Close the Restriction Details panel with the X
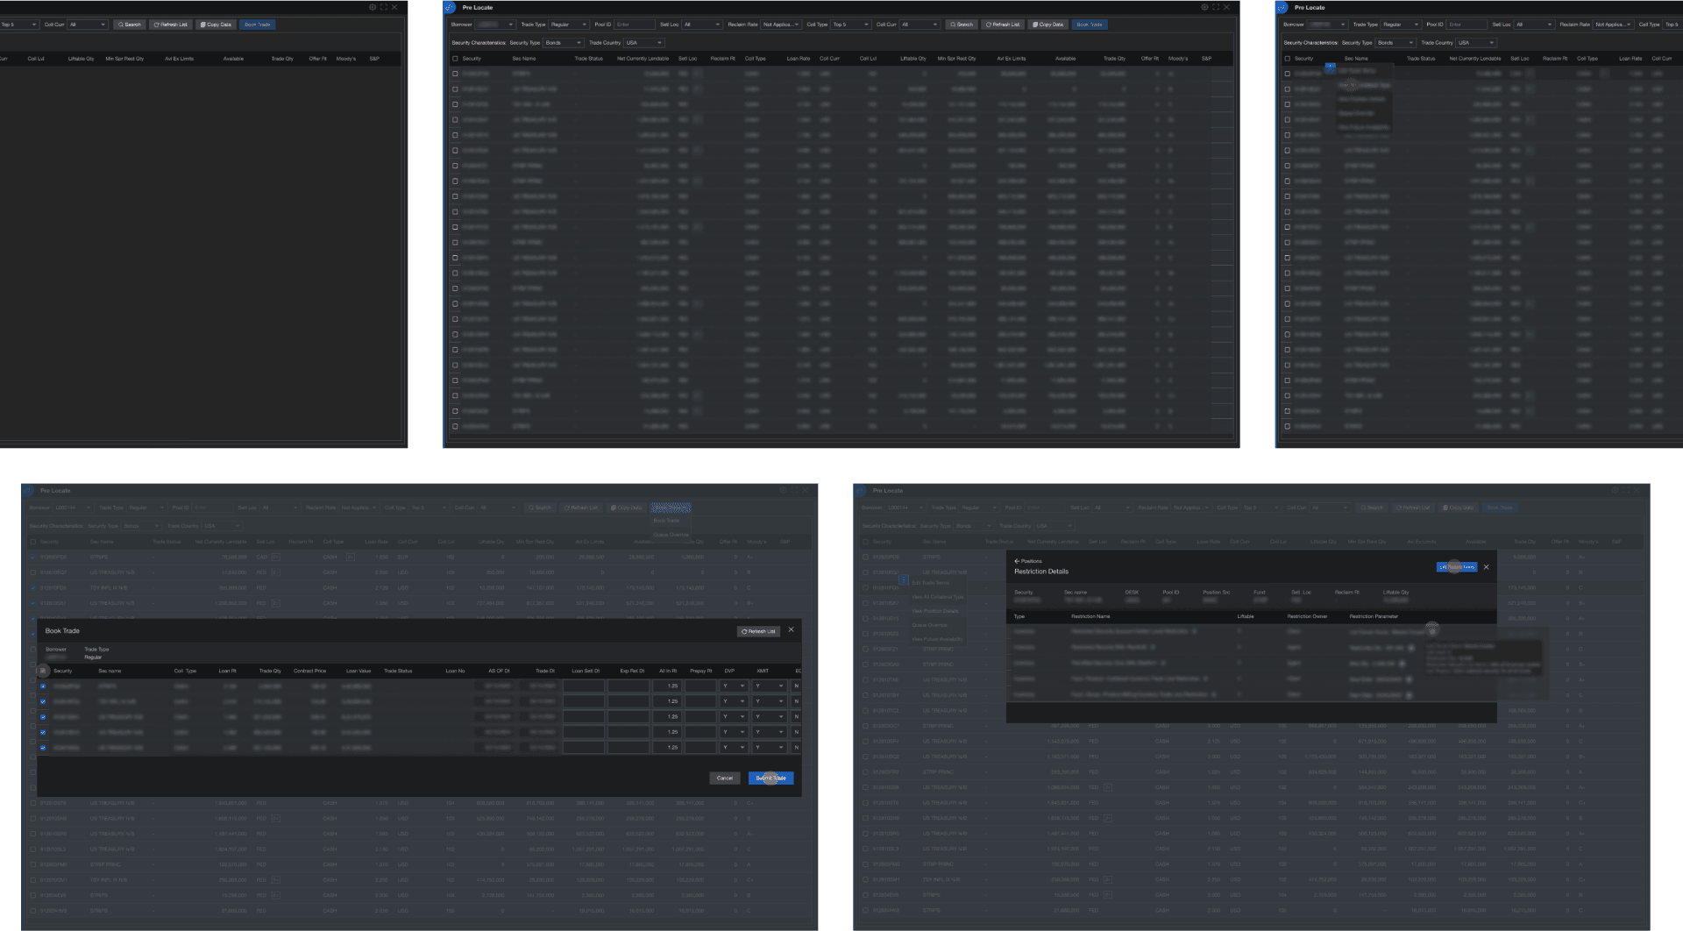1683x931 pixels. (1486, 567)
